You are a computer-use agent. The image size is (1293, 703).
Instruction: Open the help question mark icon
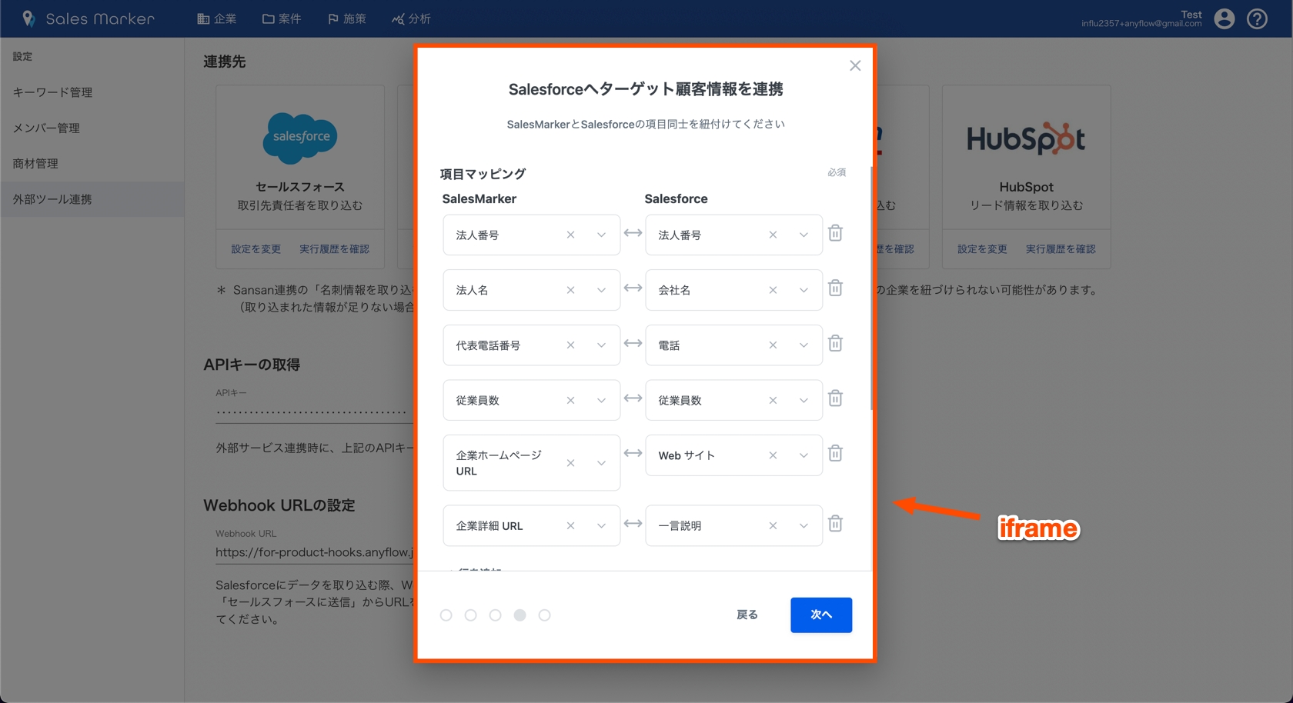[1257, 18]
